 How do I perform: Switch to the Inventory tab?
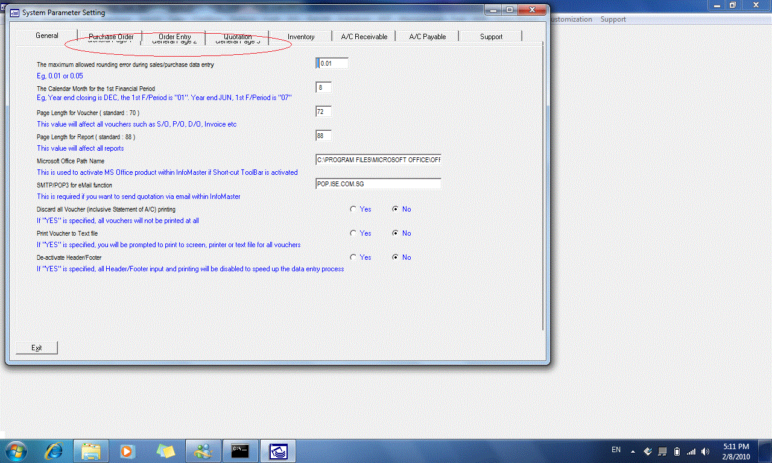click(x=300, y=36)
